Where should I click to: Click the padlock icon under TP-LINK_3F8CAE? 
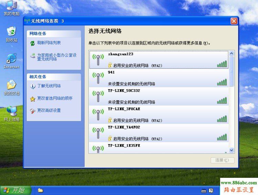point(110,120)
